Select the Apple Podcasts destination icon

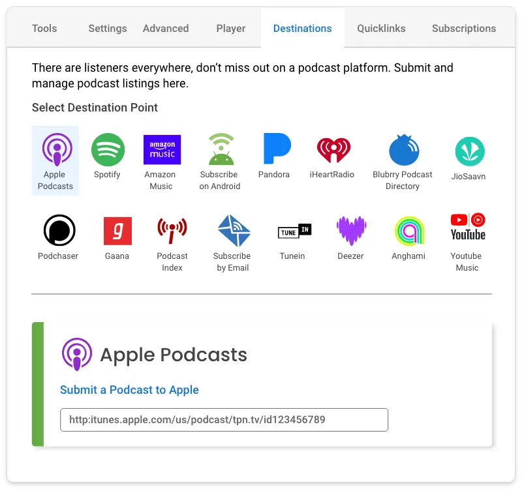pos(57,149)
